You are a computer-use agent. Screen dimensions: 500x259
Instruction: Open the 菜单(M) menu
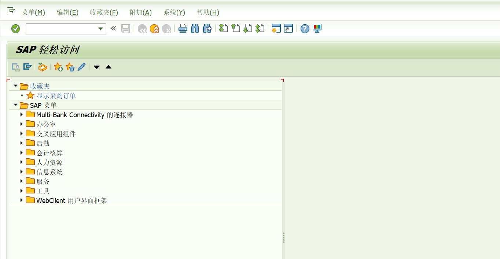(33, 12)
